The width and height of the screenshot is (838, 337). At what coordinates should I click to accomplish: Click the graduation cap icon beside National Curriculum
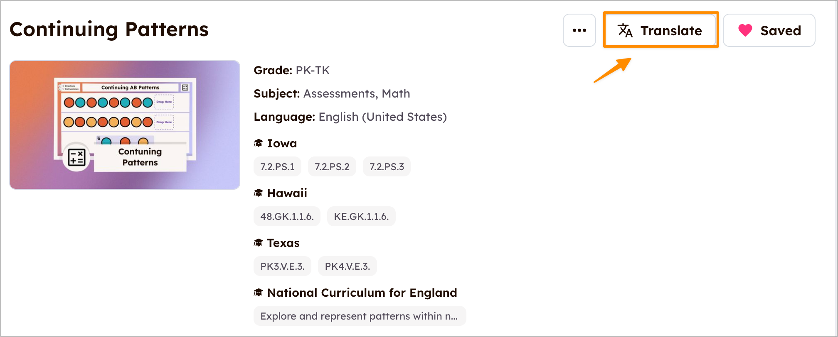pos(258,293)
